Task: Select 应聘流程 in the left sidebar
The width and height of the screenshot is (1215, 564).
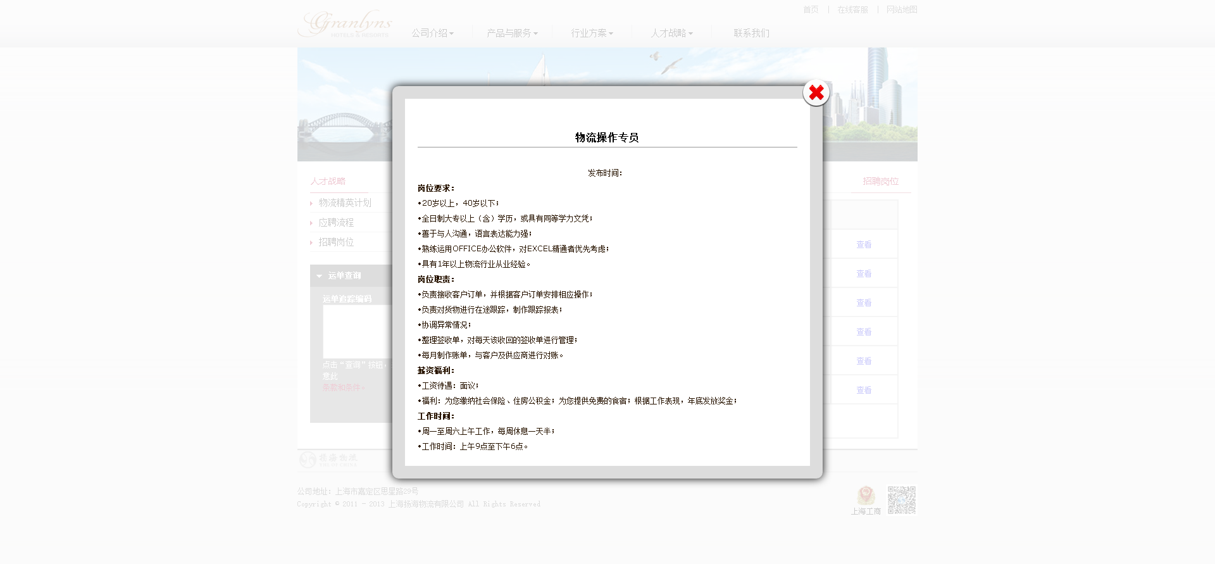Action: pyautogui.click(x=336, y=223)
